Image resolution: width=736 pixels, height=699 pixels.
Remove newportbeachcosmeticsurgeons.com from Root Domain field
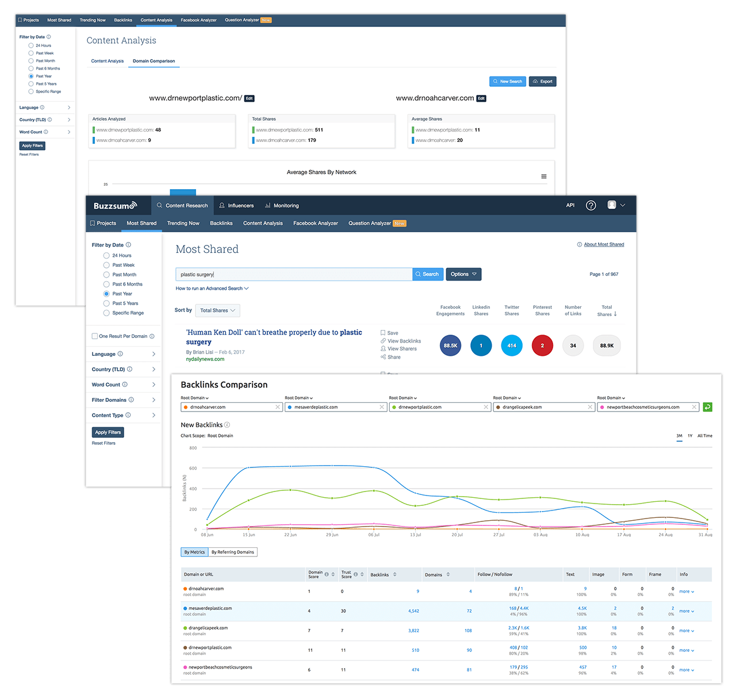pyautogui.click(x=694, y=407)
